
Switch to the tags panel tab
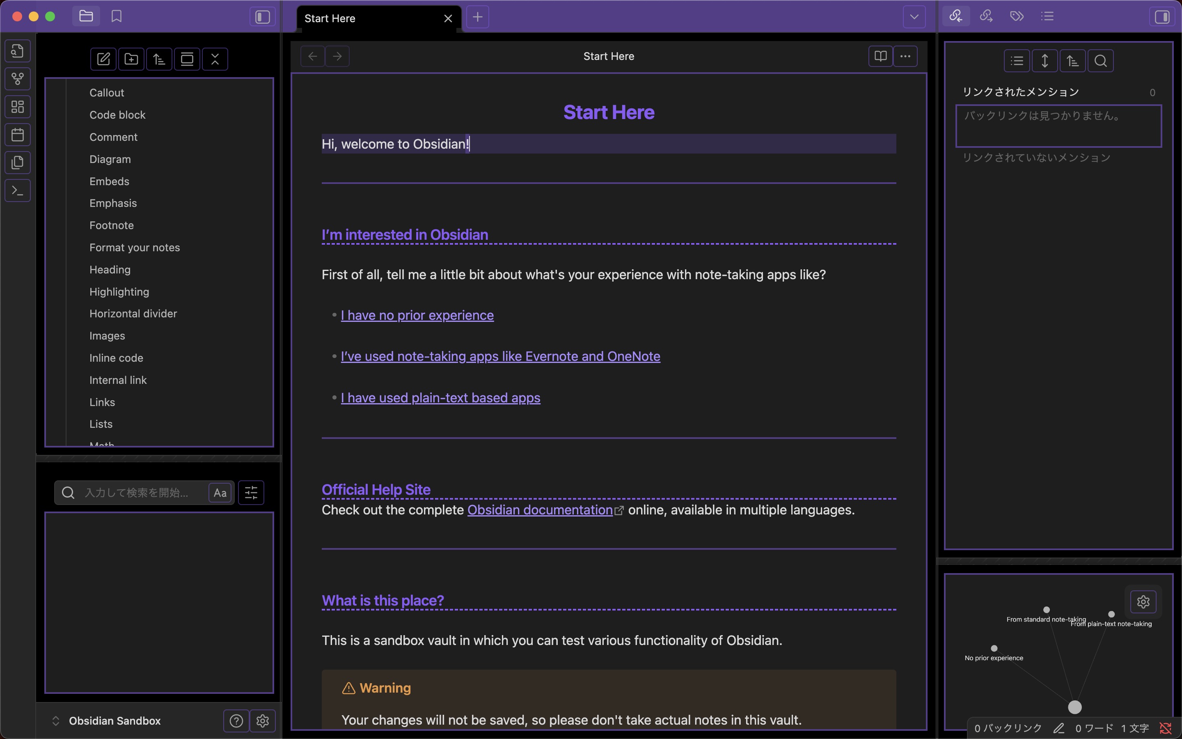[x=1017, y=16]
